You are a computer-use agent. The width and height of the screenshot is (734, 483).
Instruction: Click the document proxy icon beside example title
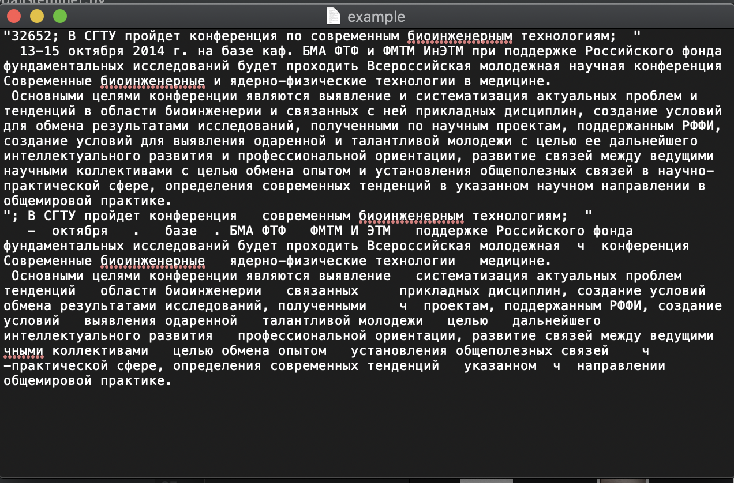(x=334, y=16)
